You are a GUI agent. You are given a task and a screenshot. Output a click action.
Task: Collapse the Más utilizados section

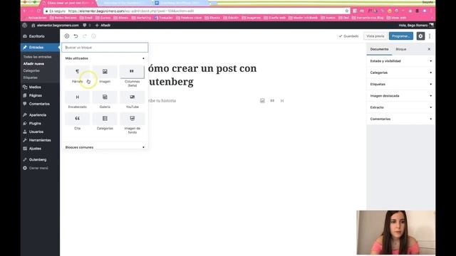[x=105, y=58]
